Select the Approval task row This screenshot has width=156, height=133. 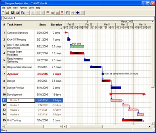pos(32,74)
